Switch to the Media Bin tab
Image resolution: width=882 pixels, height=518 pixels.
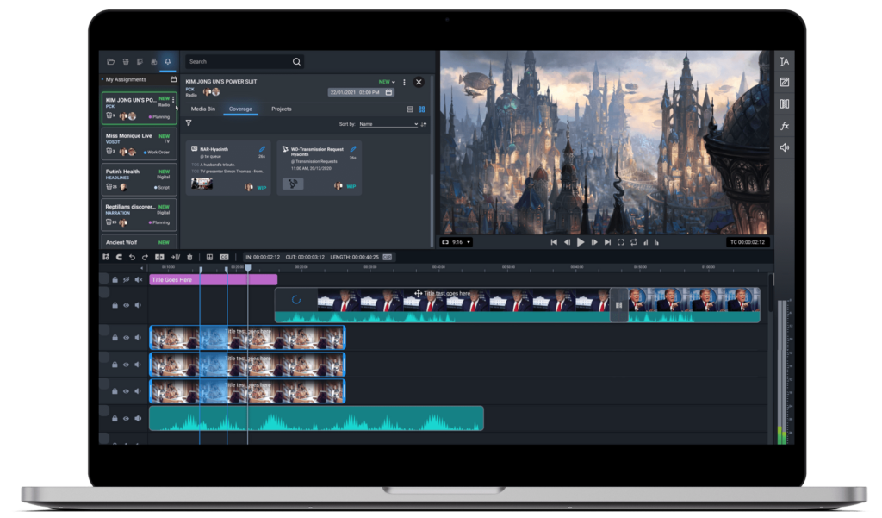203,109
